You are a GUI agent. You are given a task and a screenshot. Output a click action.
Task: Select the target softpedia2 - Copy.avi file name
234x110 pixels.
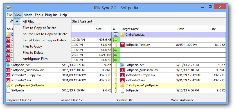pyautogui.click(x=140, y=75)
